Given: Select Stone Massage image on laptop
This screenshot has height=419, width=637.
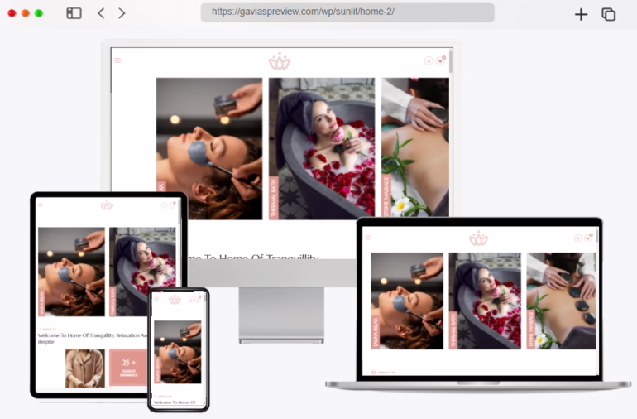Looking at the screenshot, I should coord(561,301).
